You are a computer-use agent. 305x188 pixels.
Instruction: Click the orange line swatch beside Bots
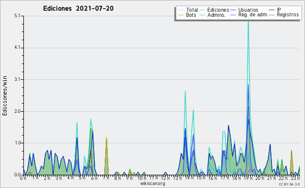tap(180, 15)
